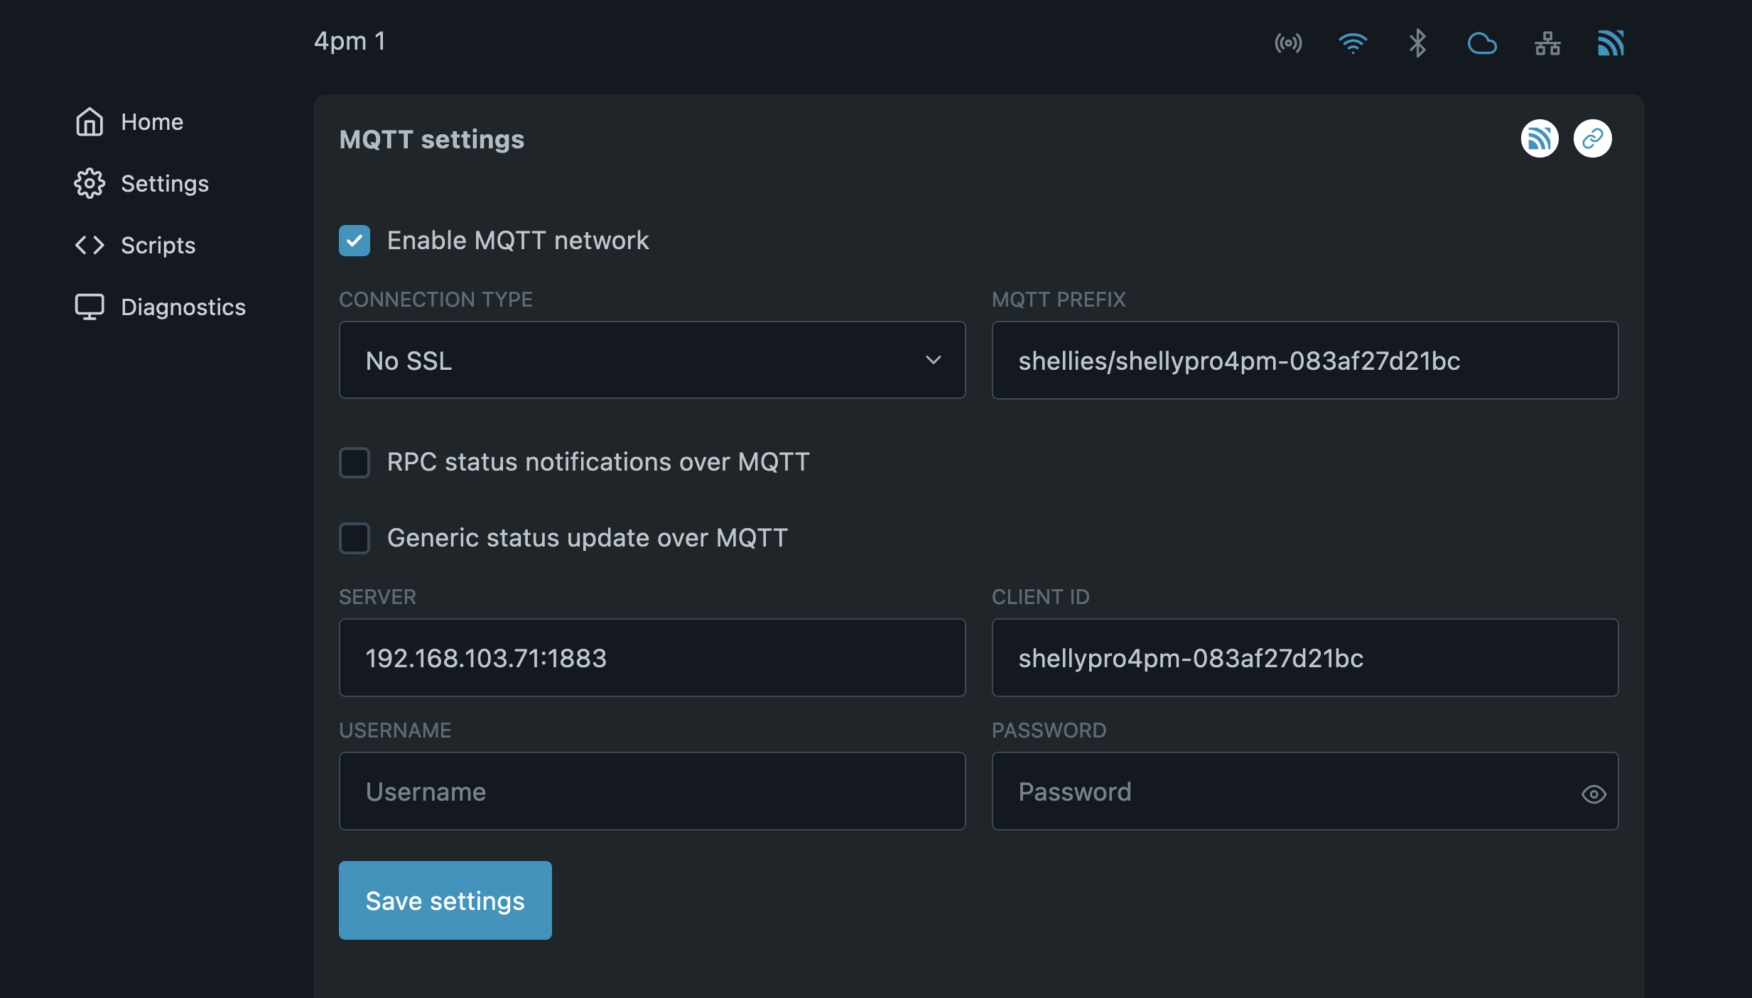
Task: Click the MQTT PREFIX label
Action: click(x=1059, y=299)
